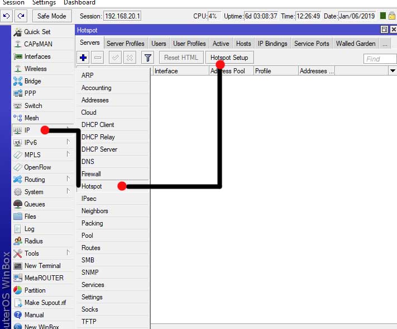
Task: Select DNS from IP submenu
Action: pyautogui.click(x=113, y=162)
